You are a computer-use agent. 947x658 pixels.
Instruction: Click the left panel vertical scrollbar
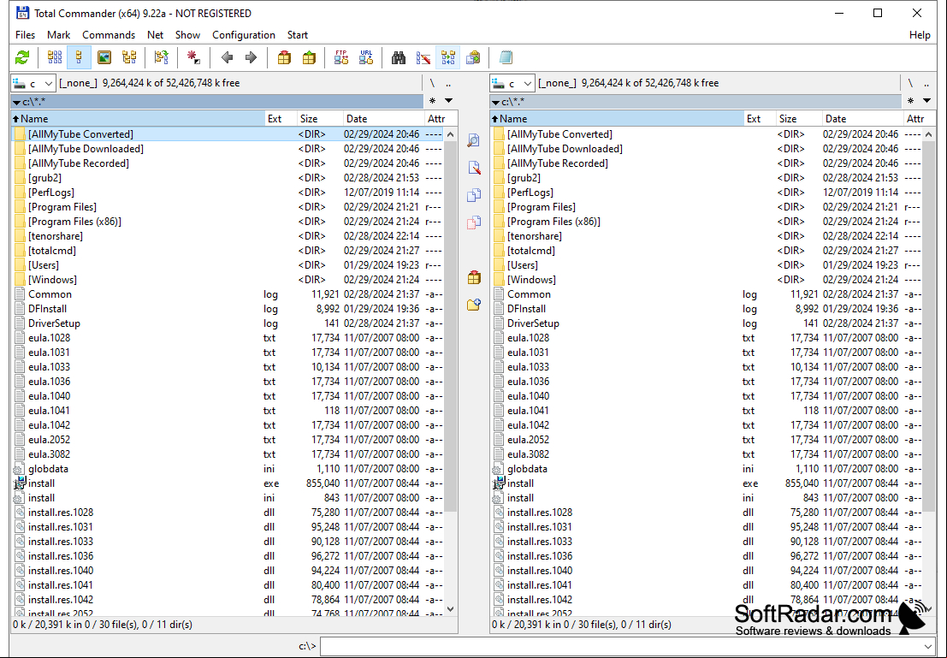451,371
